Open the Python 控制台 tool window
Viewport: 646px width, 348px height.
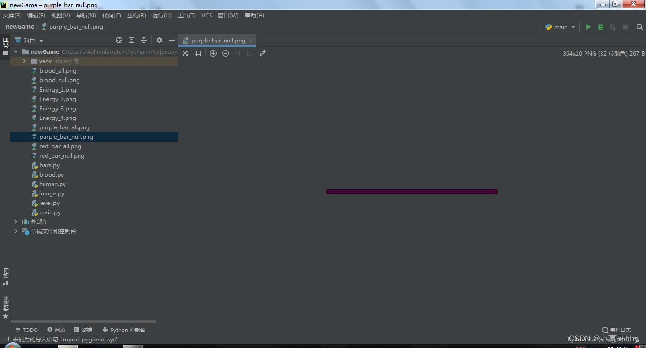[124, 330]
